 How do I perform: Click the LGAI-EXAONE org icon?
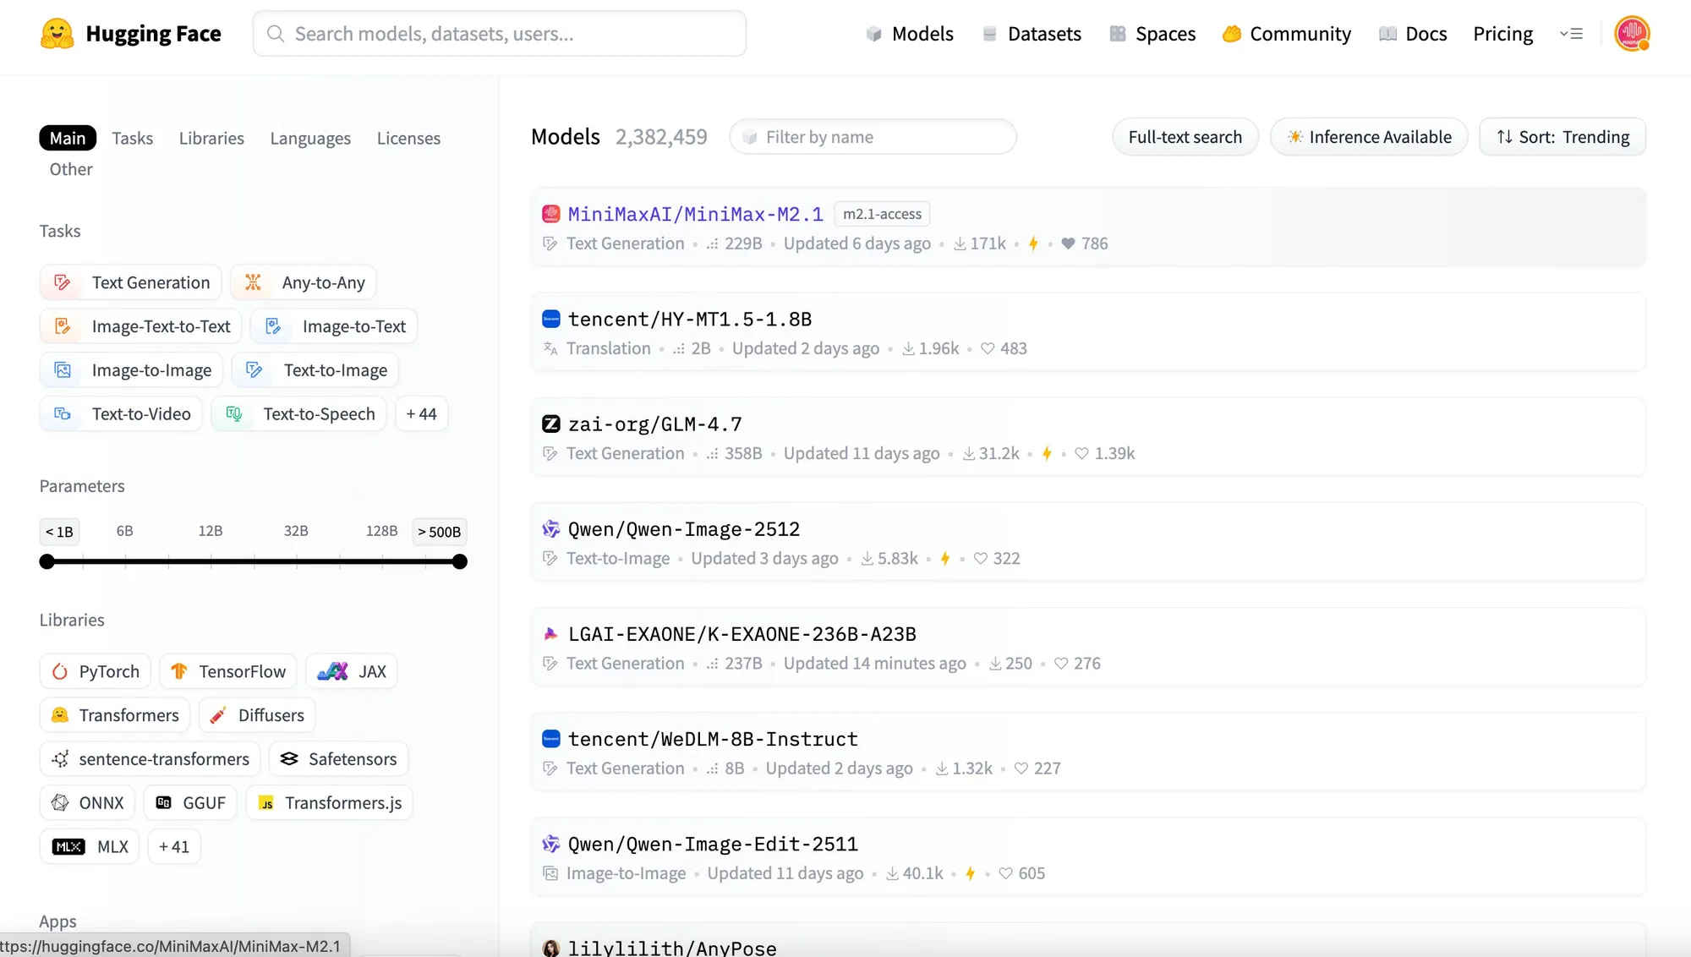tap(550, 634)
